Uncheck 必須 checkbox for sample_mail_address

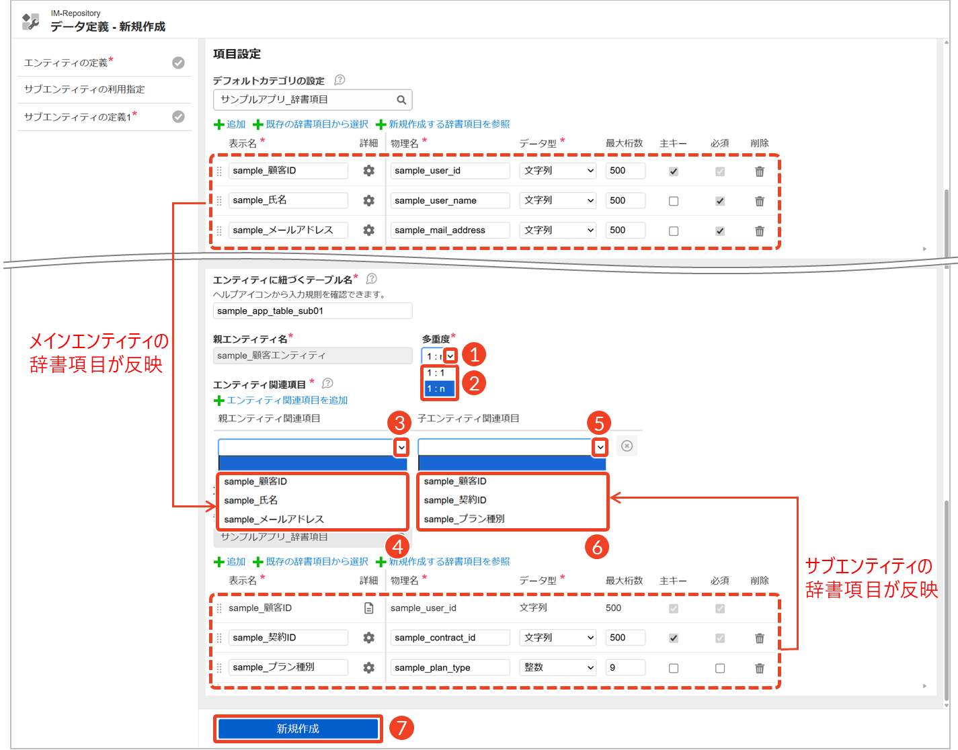pos(719,231)
